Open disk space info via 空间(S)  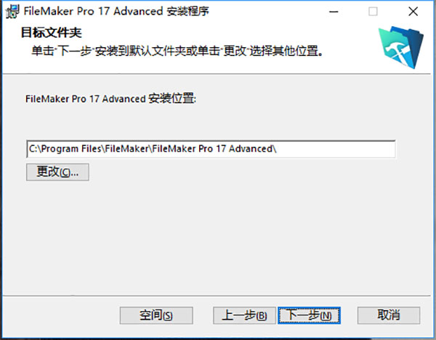click(156, 315)
